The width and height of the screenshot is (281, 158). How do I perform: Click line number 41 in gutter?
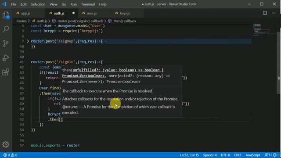pyautogui.click(x=22, y=62)
